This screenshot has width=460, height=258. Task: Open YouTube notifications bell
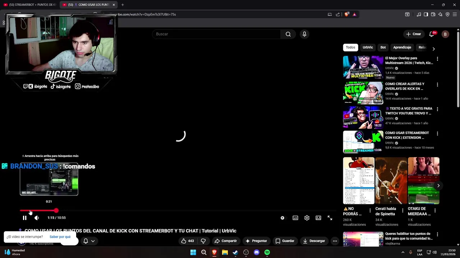tap(432, 34)
